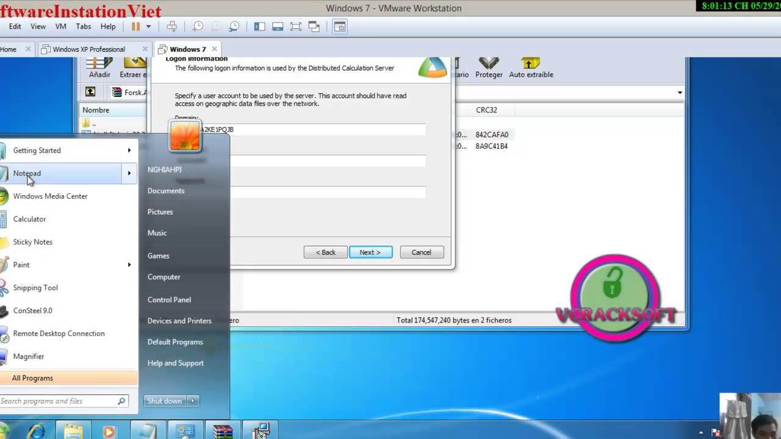Go up one folder in WinRAR

90,92
